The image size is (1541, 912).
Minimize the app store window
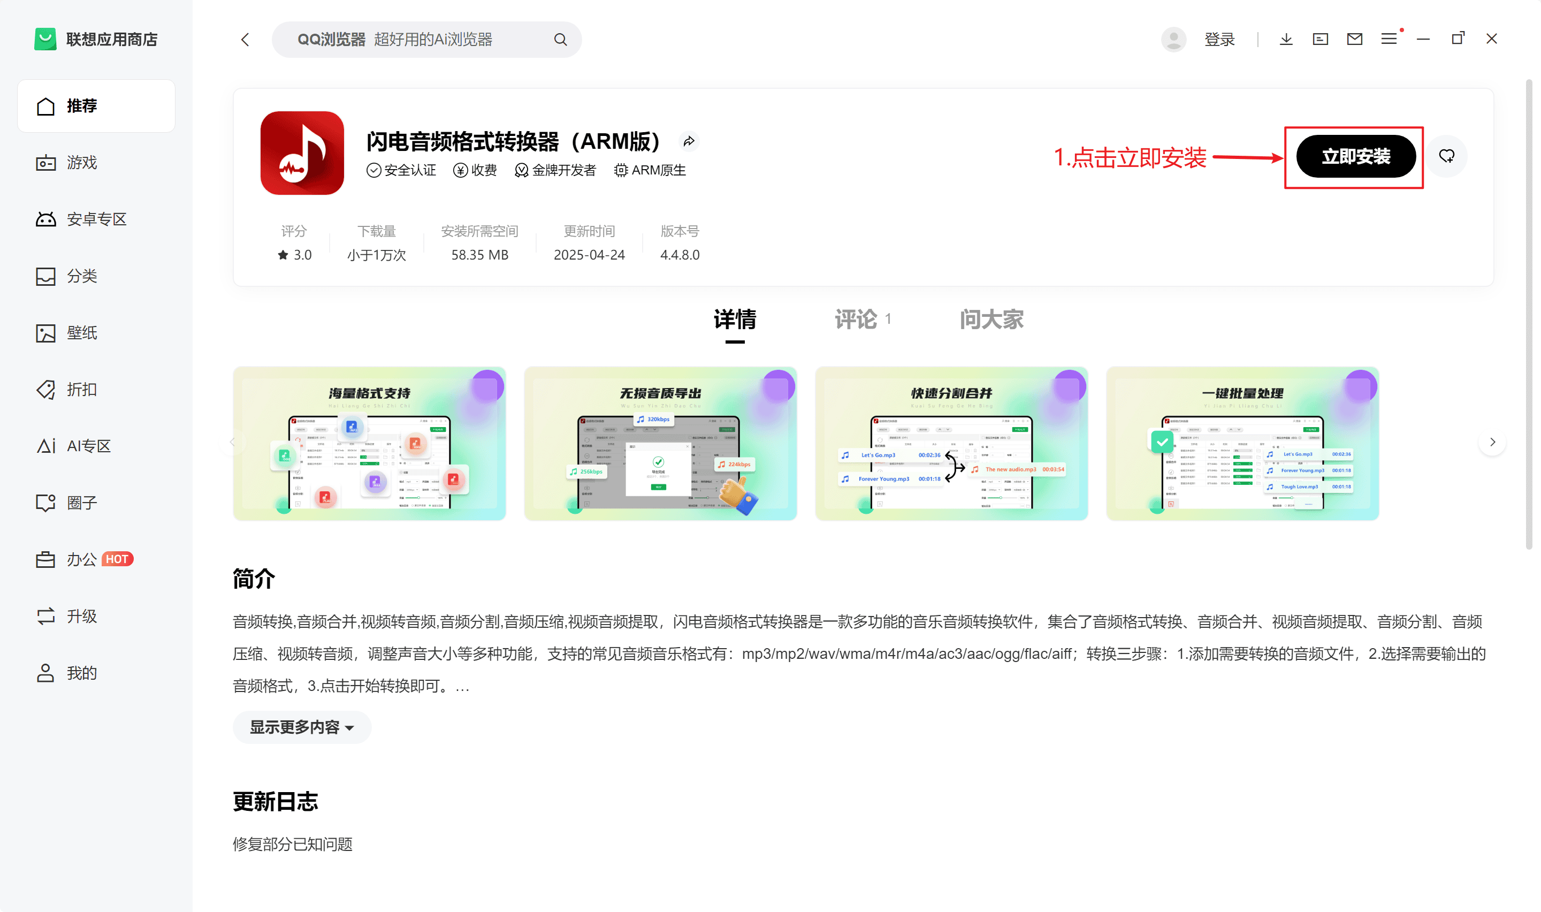tap(1423, 39)
